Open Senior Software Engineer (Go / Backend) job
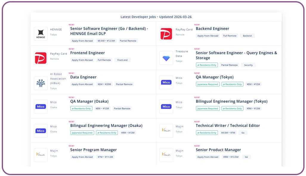Image resolution: width=306 pixels, height=176 pixels. [109, 31]
